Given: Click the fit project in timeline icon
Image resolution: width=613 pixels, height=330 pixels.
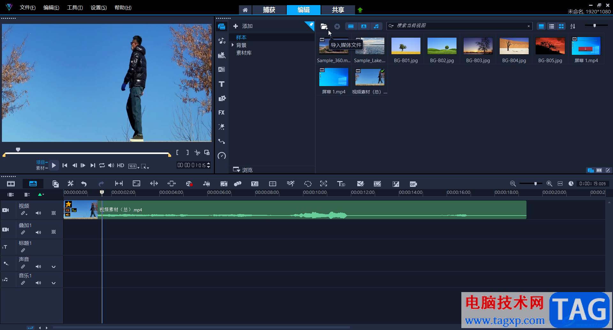Looking at the screenshot, I should [x=560, y=184].
